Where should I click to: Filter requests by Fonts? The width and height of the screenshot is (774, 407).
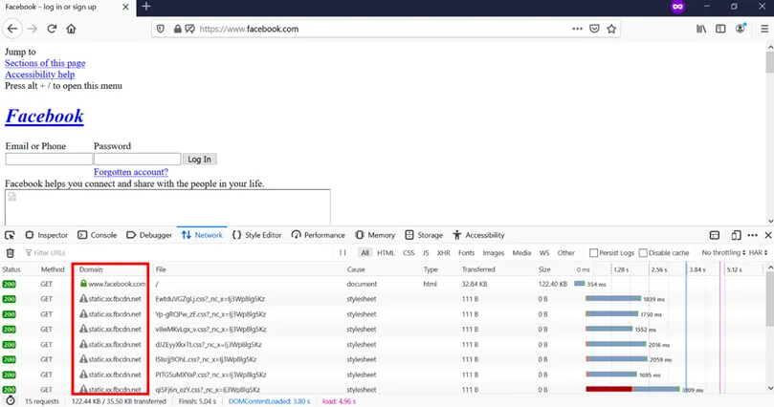(467, 253)
